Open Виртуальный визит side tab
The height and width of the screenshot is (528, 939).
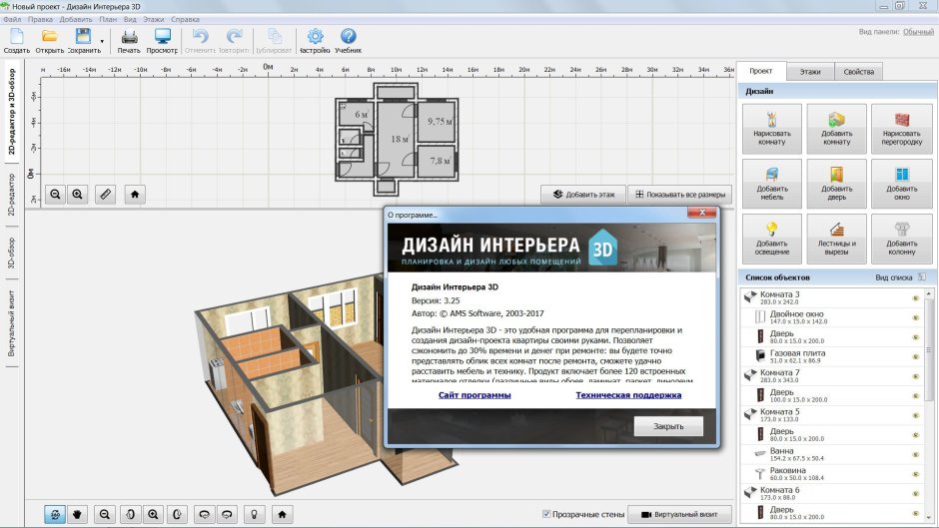[x=11, y=323]
